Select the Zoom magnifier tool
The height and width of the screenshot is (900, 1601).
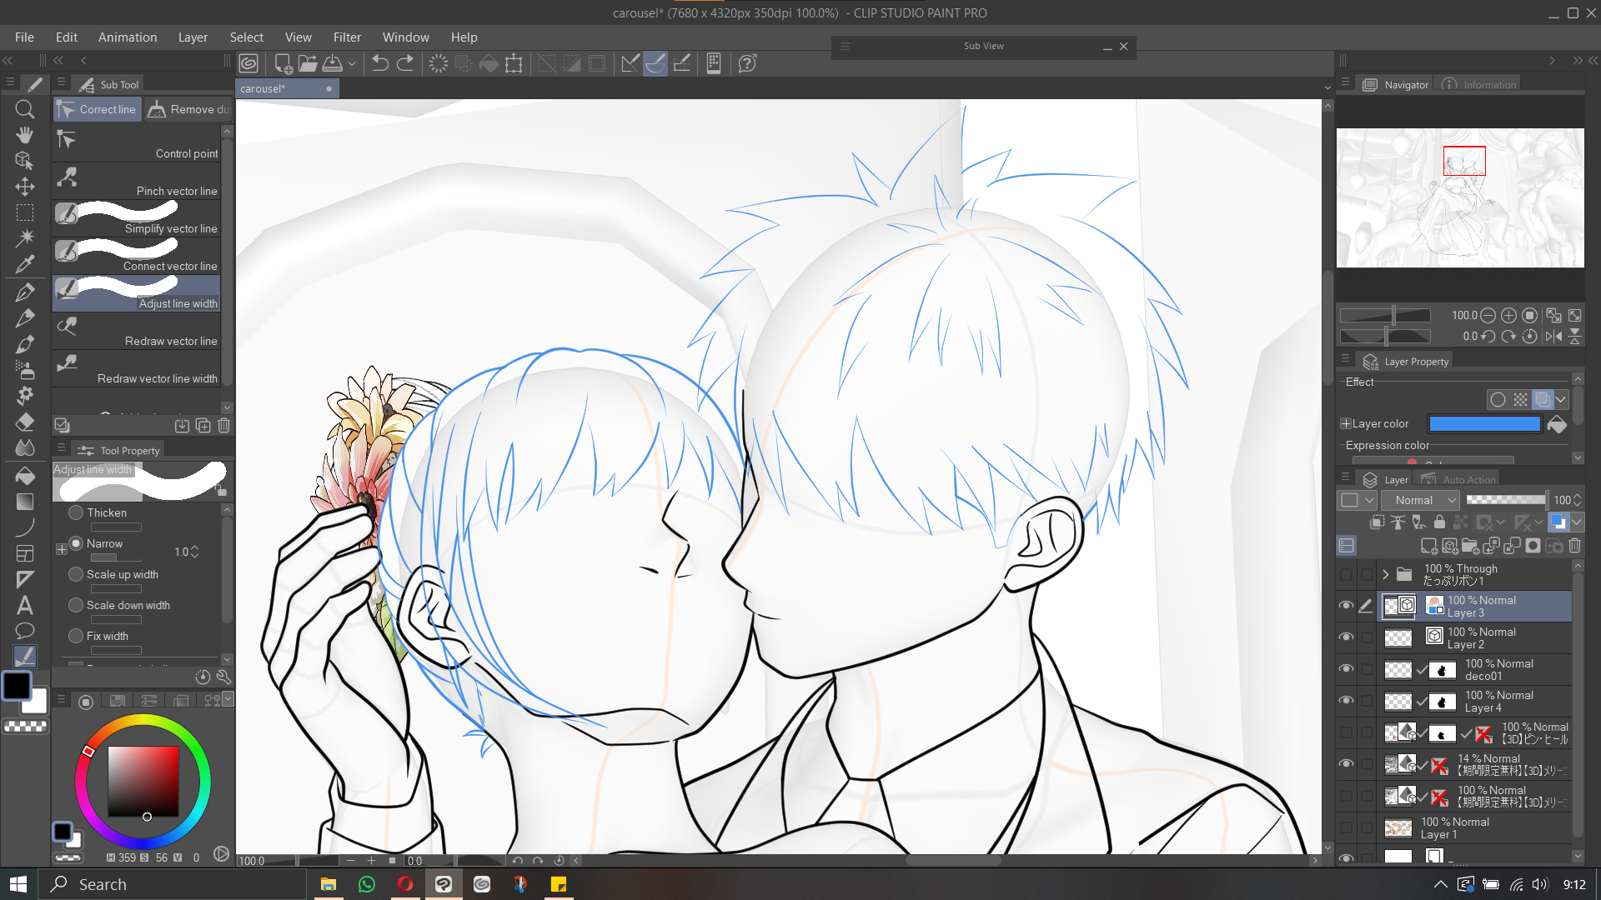coord(25,109)
